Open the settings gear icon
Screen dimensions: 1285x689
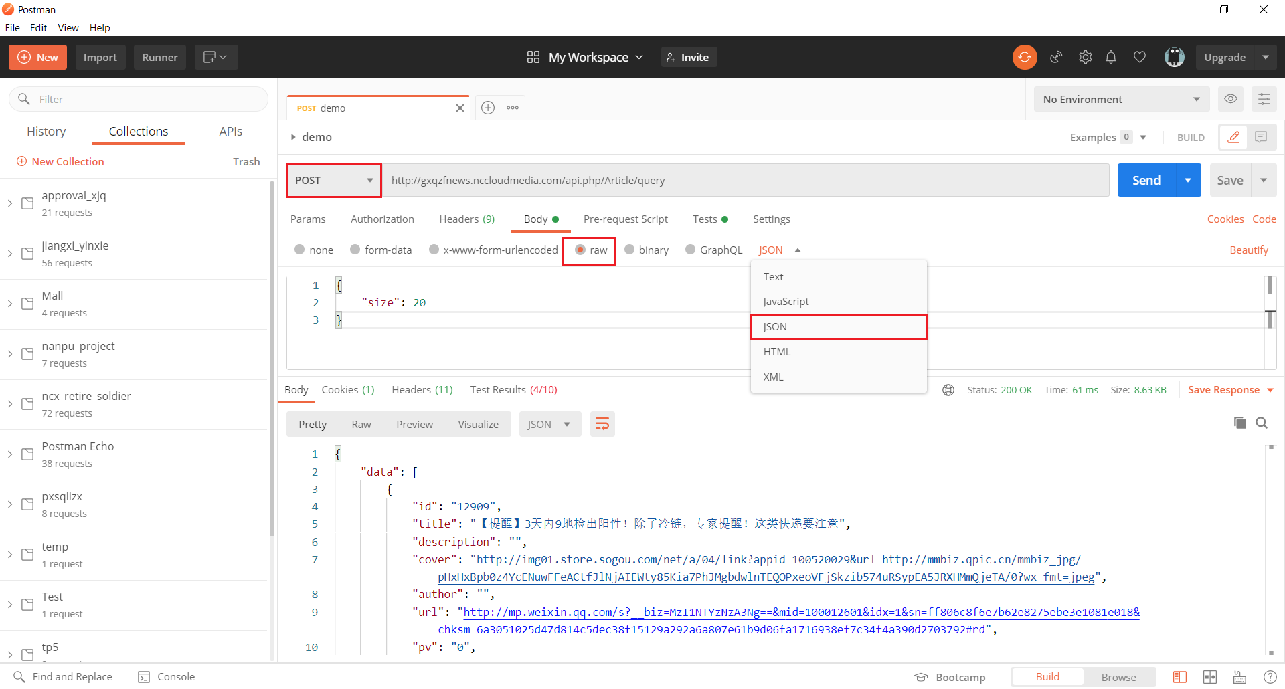pyautogui.click(x=1085, y=58)
